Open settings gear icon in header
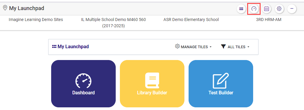 point(279,9)
